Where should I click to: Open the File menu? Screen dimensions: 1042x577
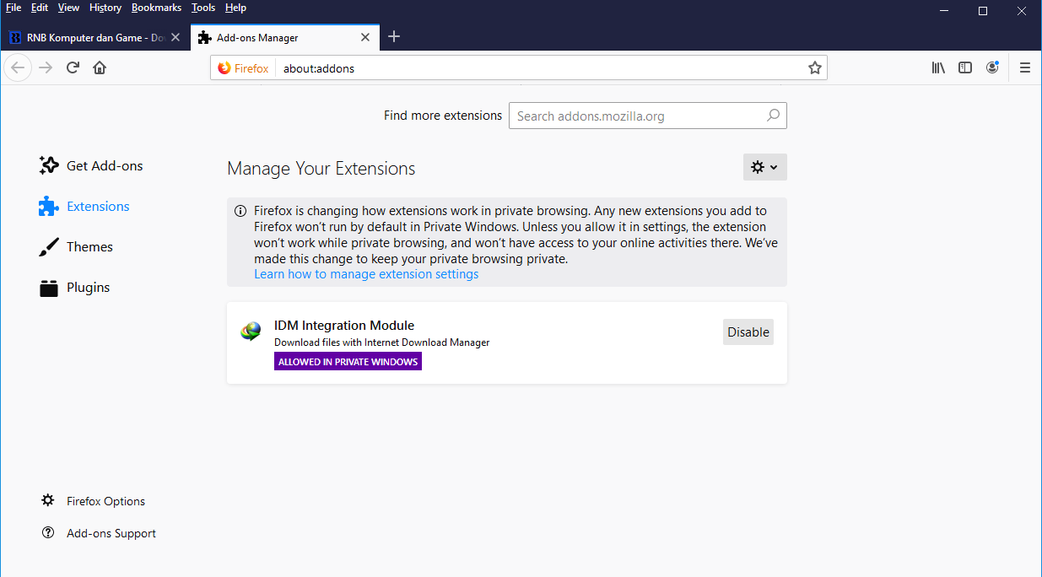click(13, 8)
